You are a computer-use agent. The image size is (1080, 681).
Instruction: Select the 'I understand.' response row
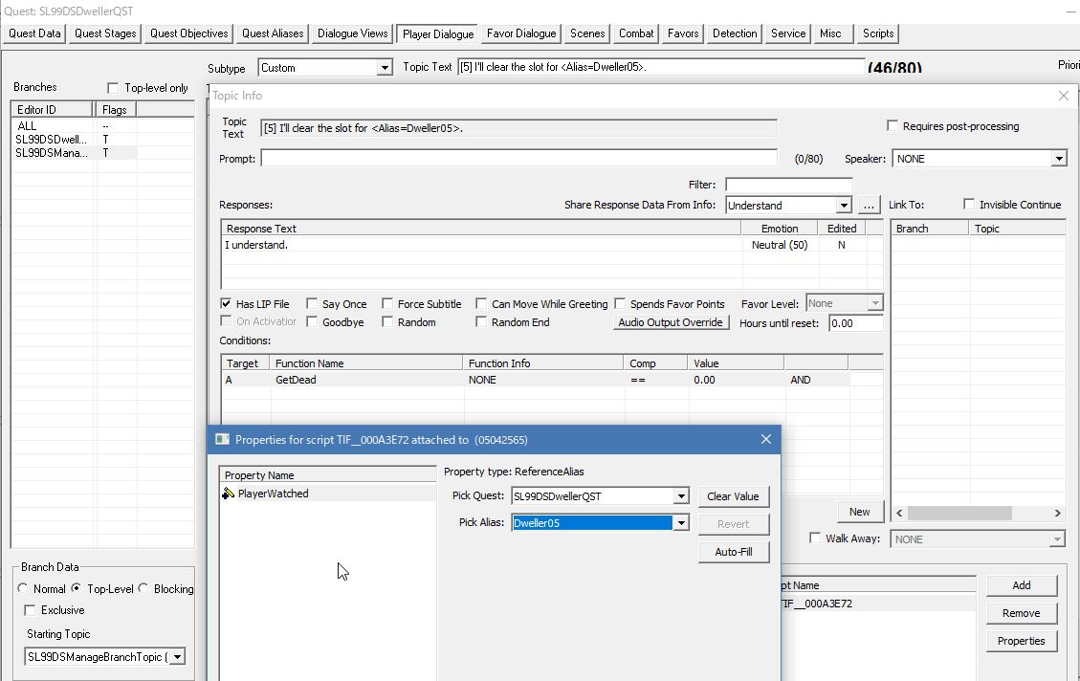pos(551,245)
